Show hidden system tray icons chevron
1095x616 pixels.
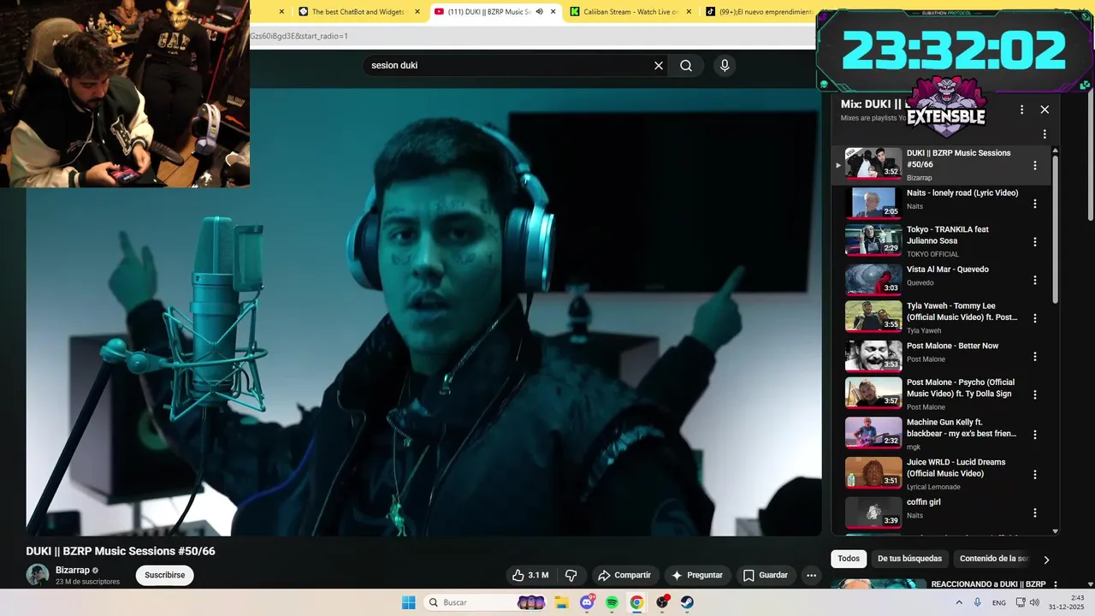coord(959,602)
